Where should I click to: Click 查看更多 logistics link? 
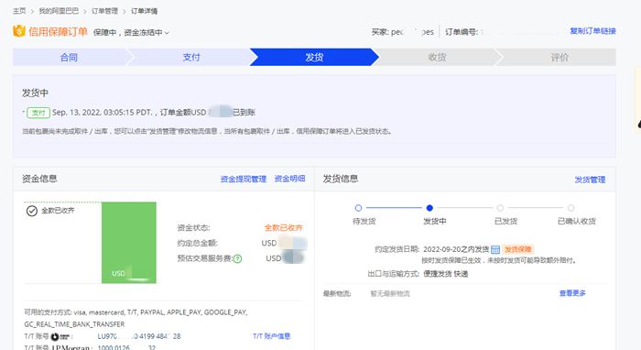pos(572,293)
